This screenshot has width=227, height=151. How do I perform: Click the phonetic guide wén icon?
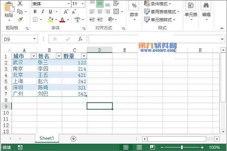[x=77, y=19]
